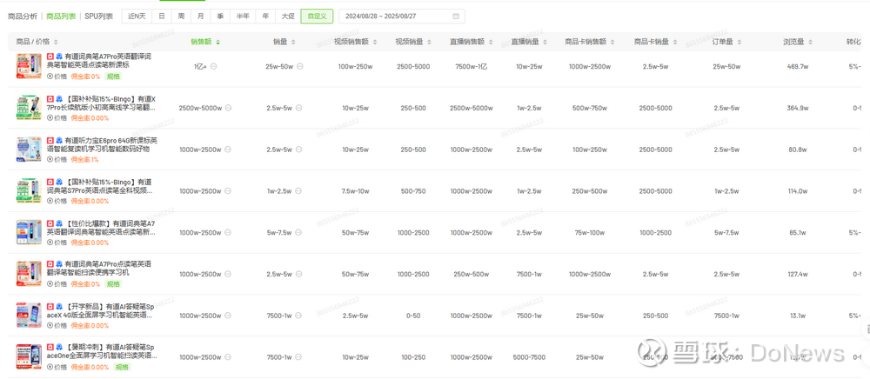Screen dimensions: 870x379
Task: Click sort arrows beside 视频销售额 header
Action: [x=374, y=42]
